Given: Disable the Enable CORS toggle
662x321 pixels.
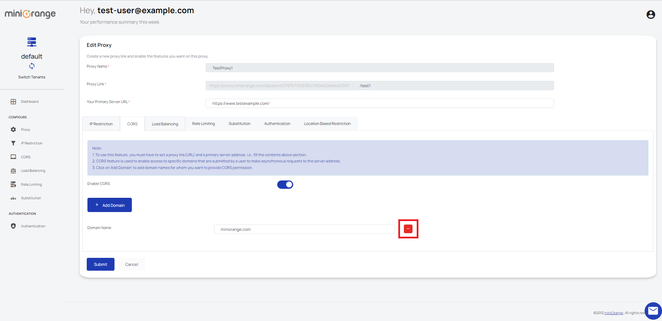Looking at the screenshot, I should (285, 185).
